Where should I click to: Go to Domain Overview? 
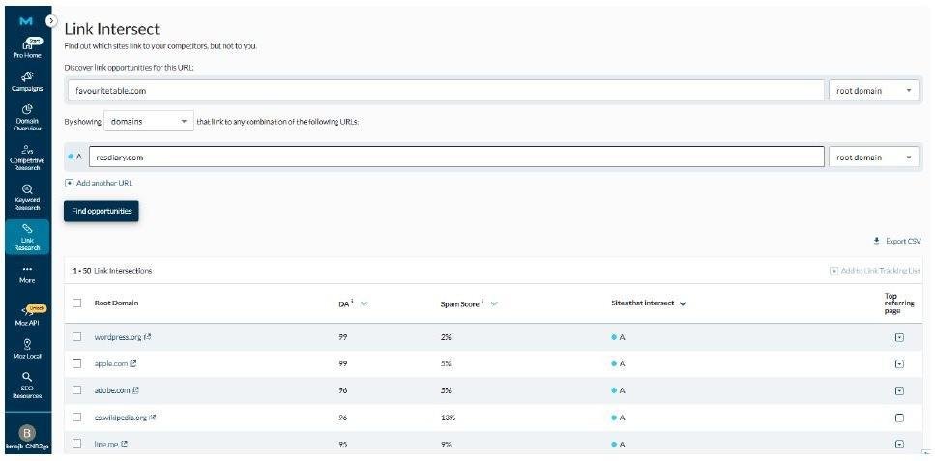coord(27,118)
